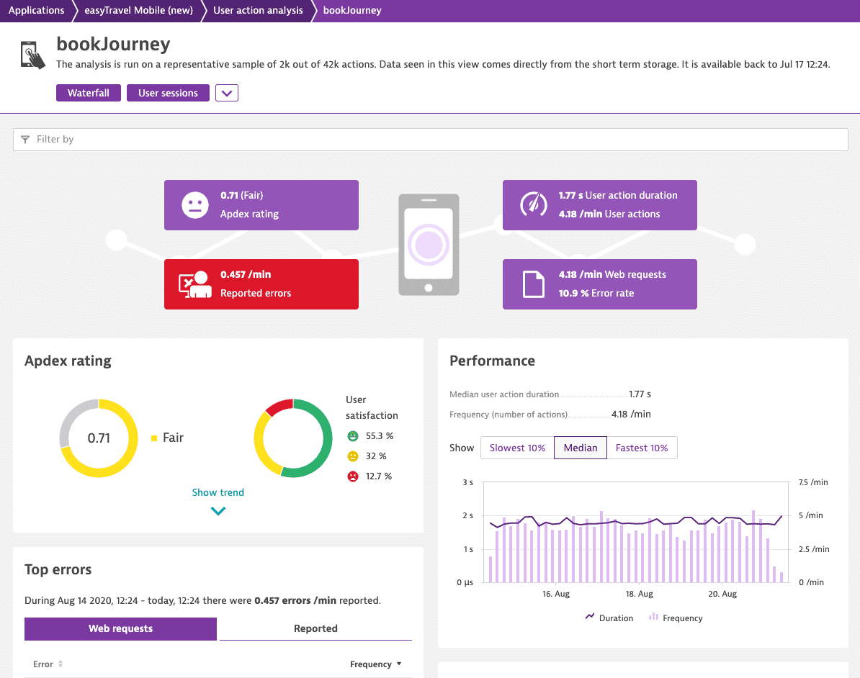The height and width of the screenshot is (678, 860).
Task: Click the web requests document icon
Action: pyautogui.click(x=533, y=284)
